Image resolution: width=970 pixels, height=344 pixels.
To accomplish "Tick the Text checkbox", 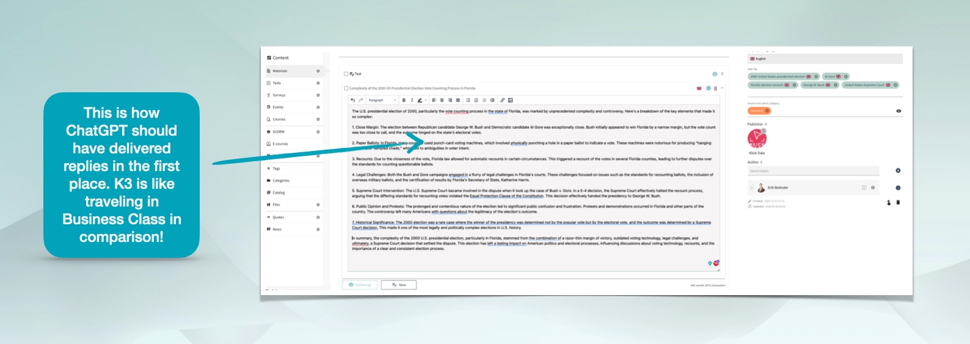I will 346,74.
